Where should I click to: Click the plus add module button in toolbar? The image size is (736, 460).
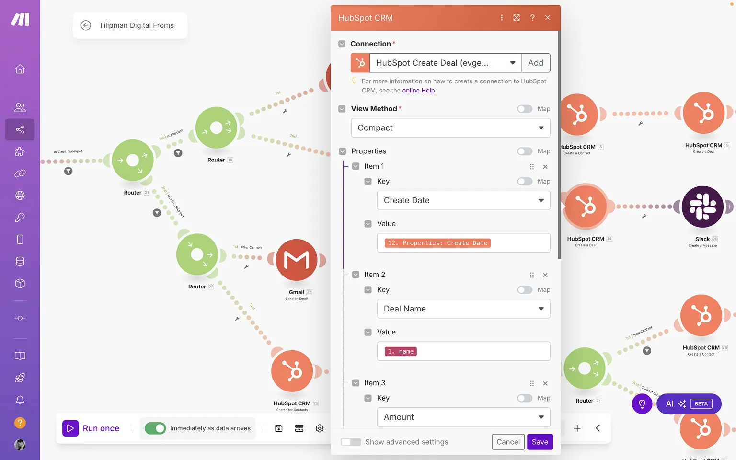click(577, 428)
